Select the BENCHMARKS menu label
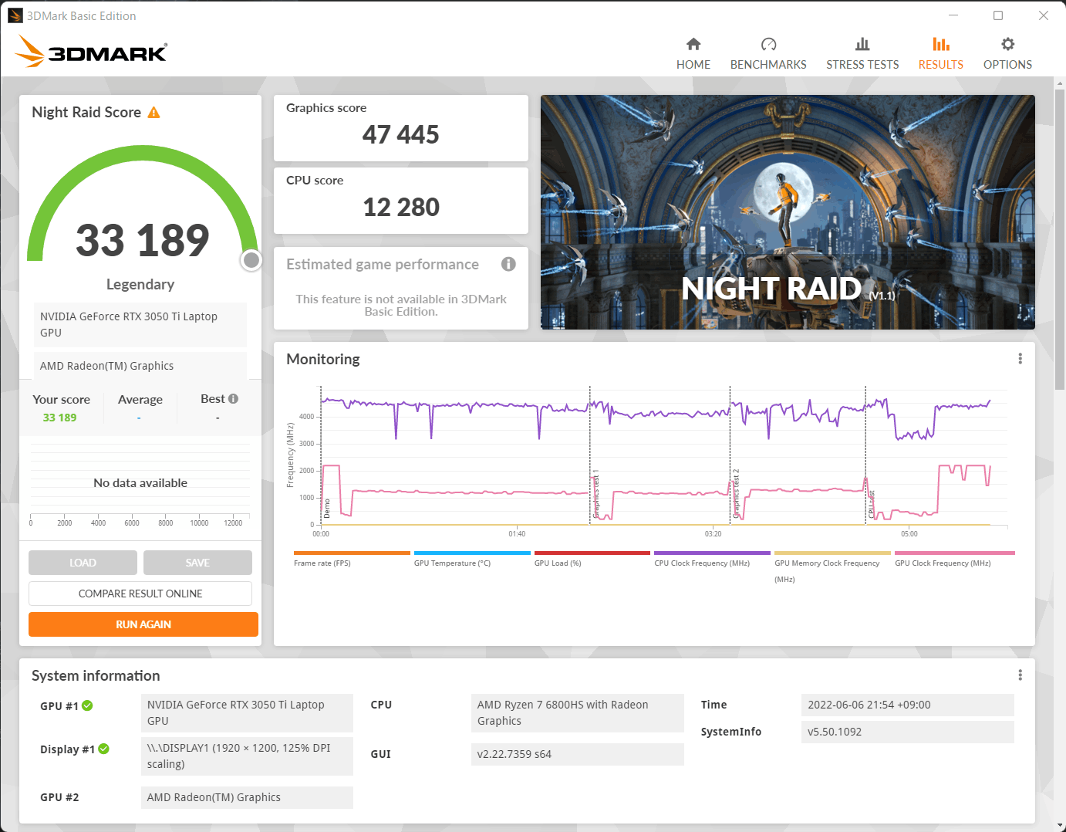This screenshot has width=1066, height=832. [x=768, y=65]
